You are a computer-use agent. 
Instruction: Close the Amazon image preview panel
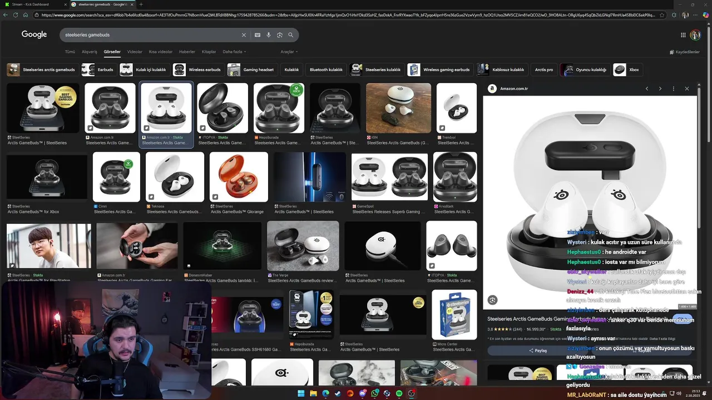[x=687, y=89]
